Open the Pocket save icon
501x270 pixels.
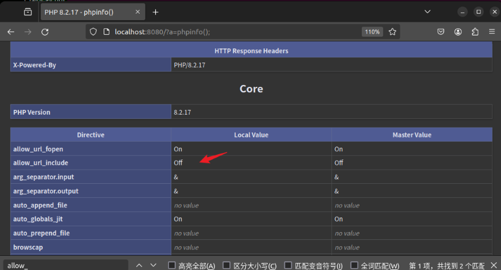click(441, 32)
